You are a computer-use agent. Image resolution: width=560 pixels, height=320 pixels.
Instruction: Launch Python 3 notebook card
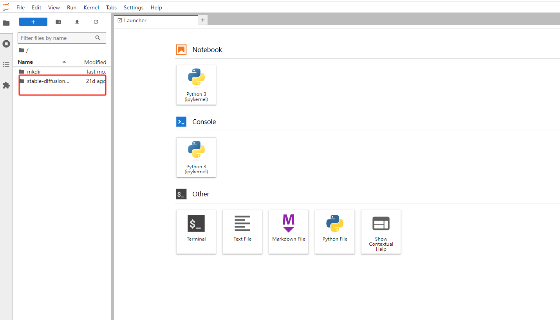pyautogui.click(x=196, y=85)
